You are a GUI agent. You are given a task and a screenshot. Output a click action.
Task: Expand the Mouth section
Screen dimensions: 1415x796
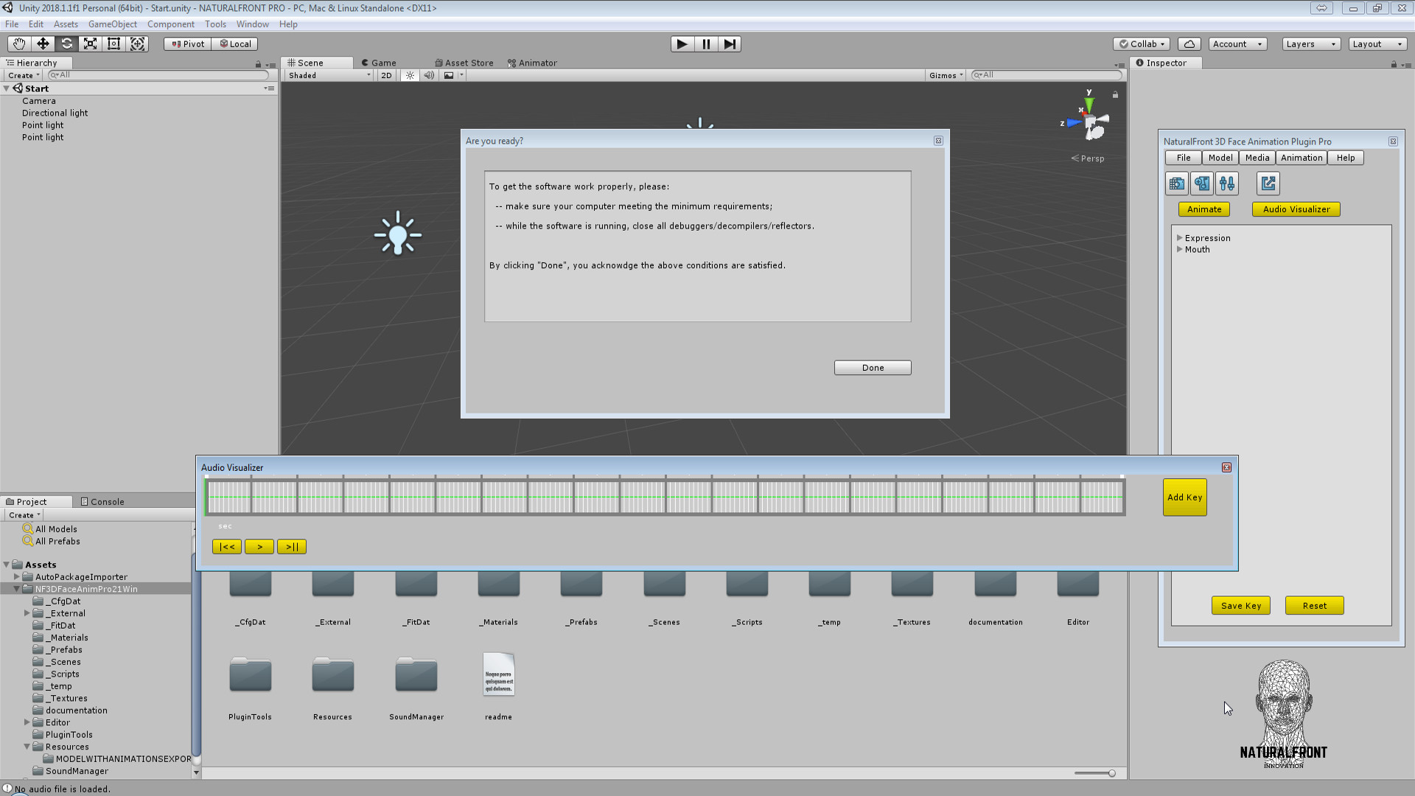click(x=1180, y=249)
